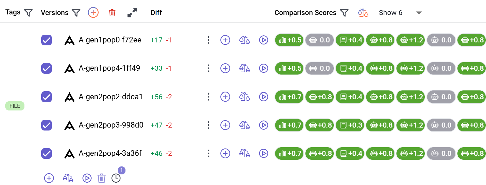Deselect the A-gen1pop4-1ff49 checkbox
The width and height of the screenshot is (486, 185).
pos(46,68)
